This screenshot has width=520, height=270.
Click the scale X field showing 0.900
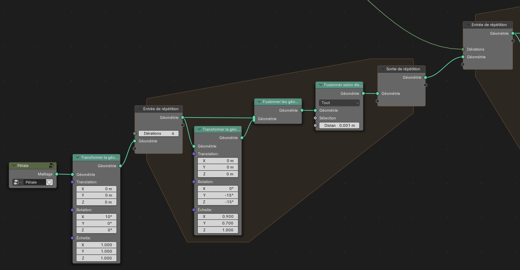(218, 217)
